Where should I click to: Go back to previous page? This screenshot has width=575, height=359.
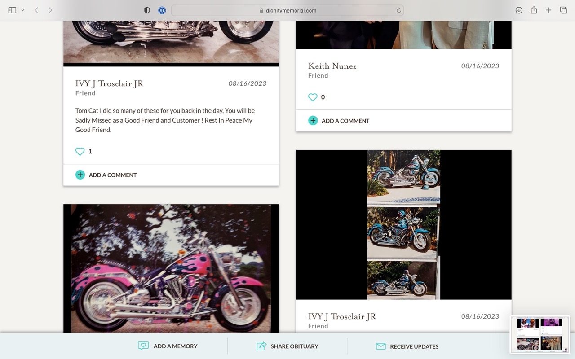coord(36,10)
